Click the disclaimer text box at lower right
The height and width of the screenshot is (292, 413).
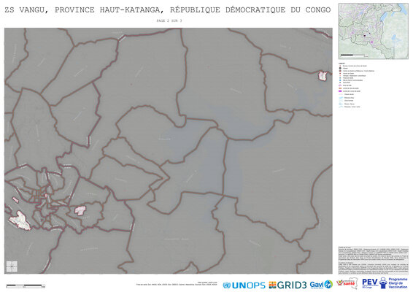pyautogui.click(x=373, y=261)
